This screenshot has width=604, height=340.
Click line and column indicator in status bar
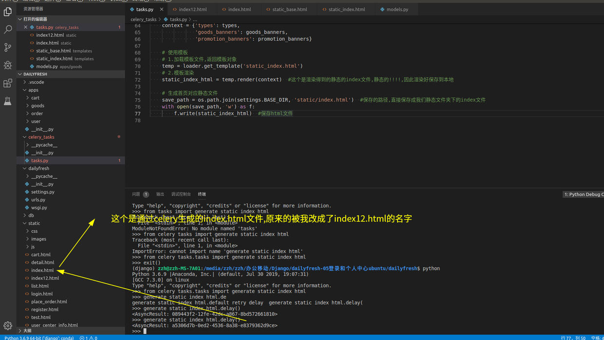573,338
